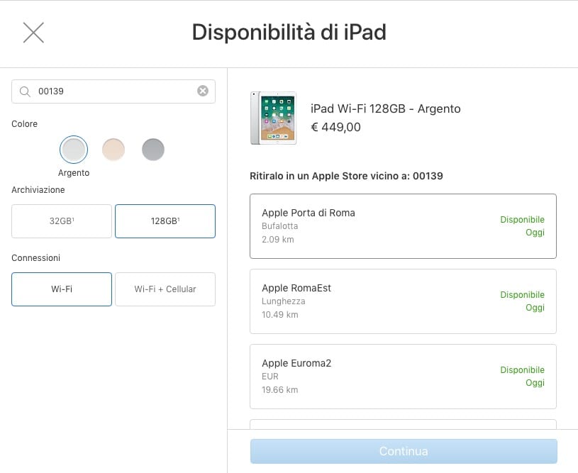Click the Continua button
This screenshot has height=473, width=578.
click(404, 451)
